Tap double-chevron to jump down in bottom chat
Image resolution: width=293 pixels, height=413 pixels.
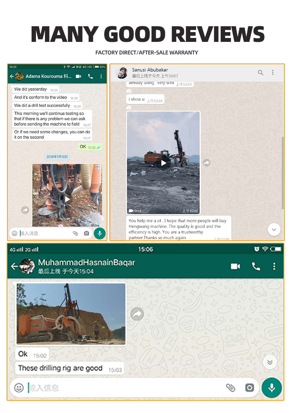(x=270, y=362)
